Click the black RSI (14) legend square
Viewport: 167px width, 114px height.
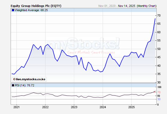(x=13, y=85)
